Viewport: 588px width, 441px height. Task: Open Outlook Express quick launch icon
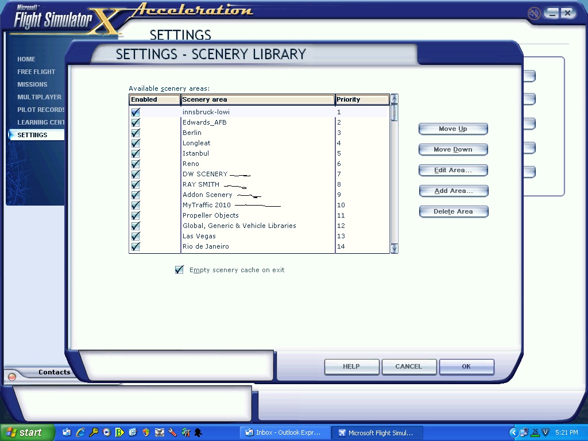point(67,432)
